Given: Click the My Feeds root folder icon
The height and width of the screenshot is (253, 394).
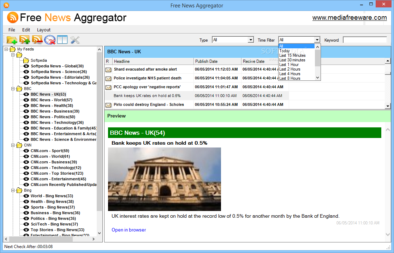Looking at the screenshot, I should coord(13,49).
